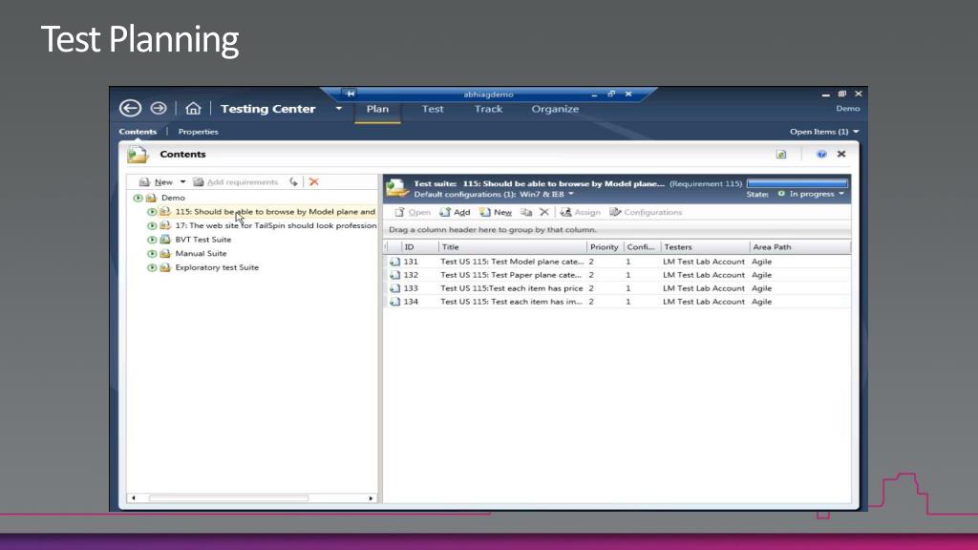Click the Manual Suite folder icon
The image size is (978, 550).
click(x=164, y=254)
